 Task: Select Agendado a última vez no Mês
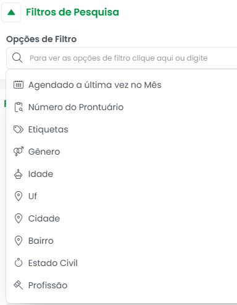pyautogui.click(x=122, y=85)
